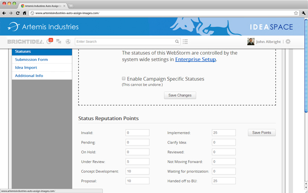Click the scrollbar down arrow

pos(306,187)
